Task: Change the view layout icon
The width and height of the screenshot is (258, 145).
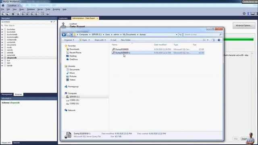Action: 204,40
